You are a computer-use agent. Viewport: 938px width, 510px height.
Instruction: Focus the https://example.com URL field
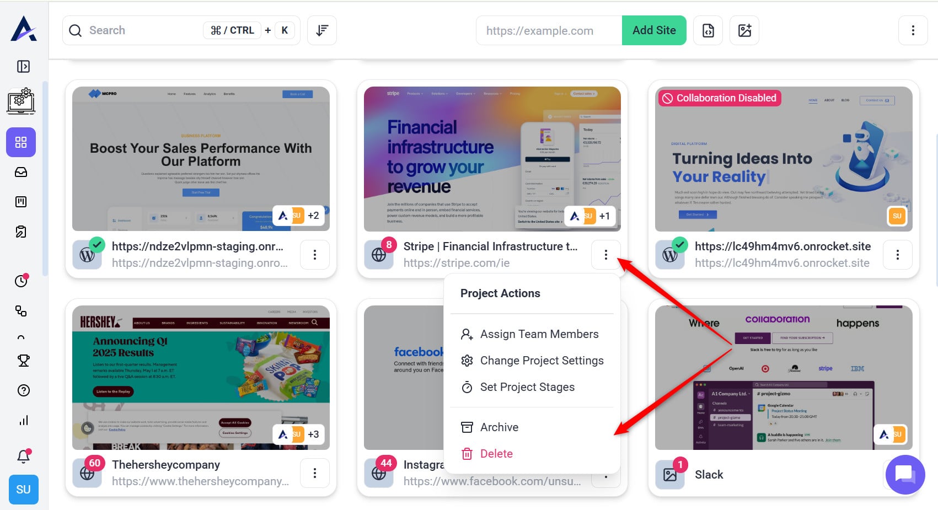coord(549,30)
